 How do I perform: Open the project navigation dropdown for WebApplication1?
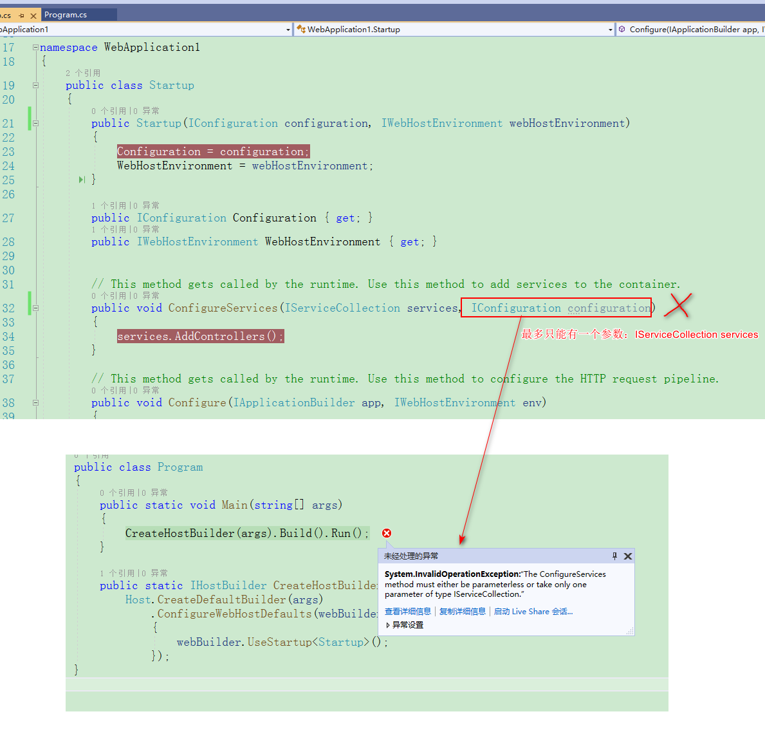pos(288,30)
